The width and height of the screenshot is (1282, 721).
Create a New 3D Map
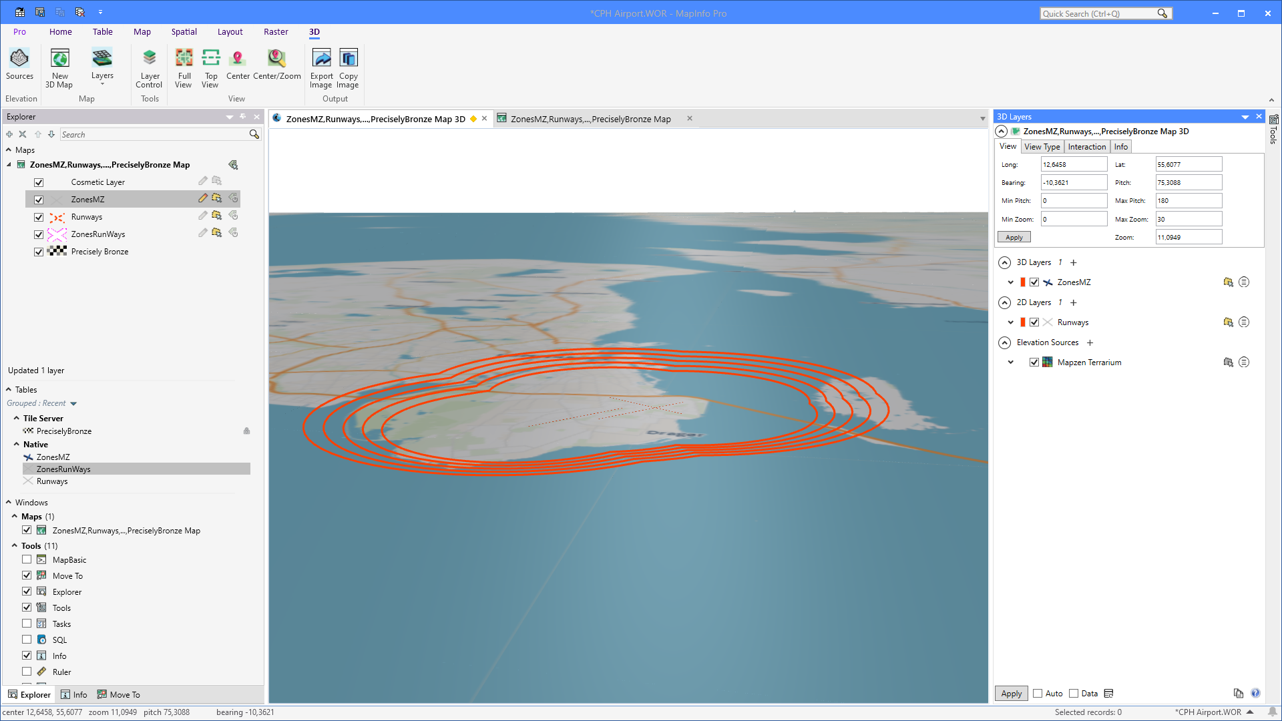59,67
